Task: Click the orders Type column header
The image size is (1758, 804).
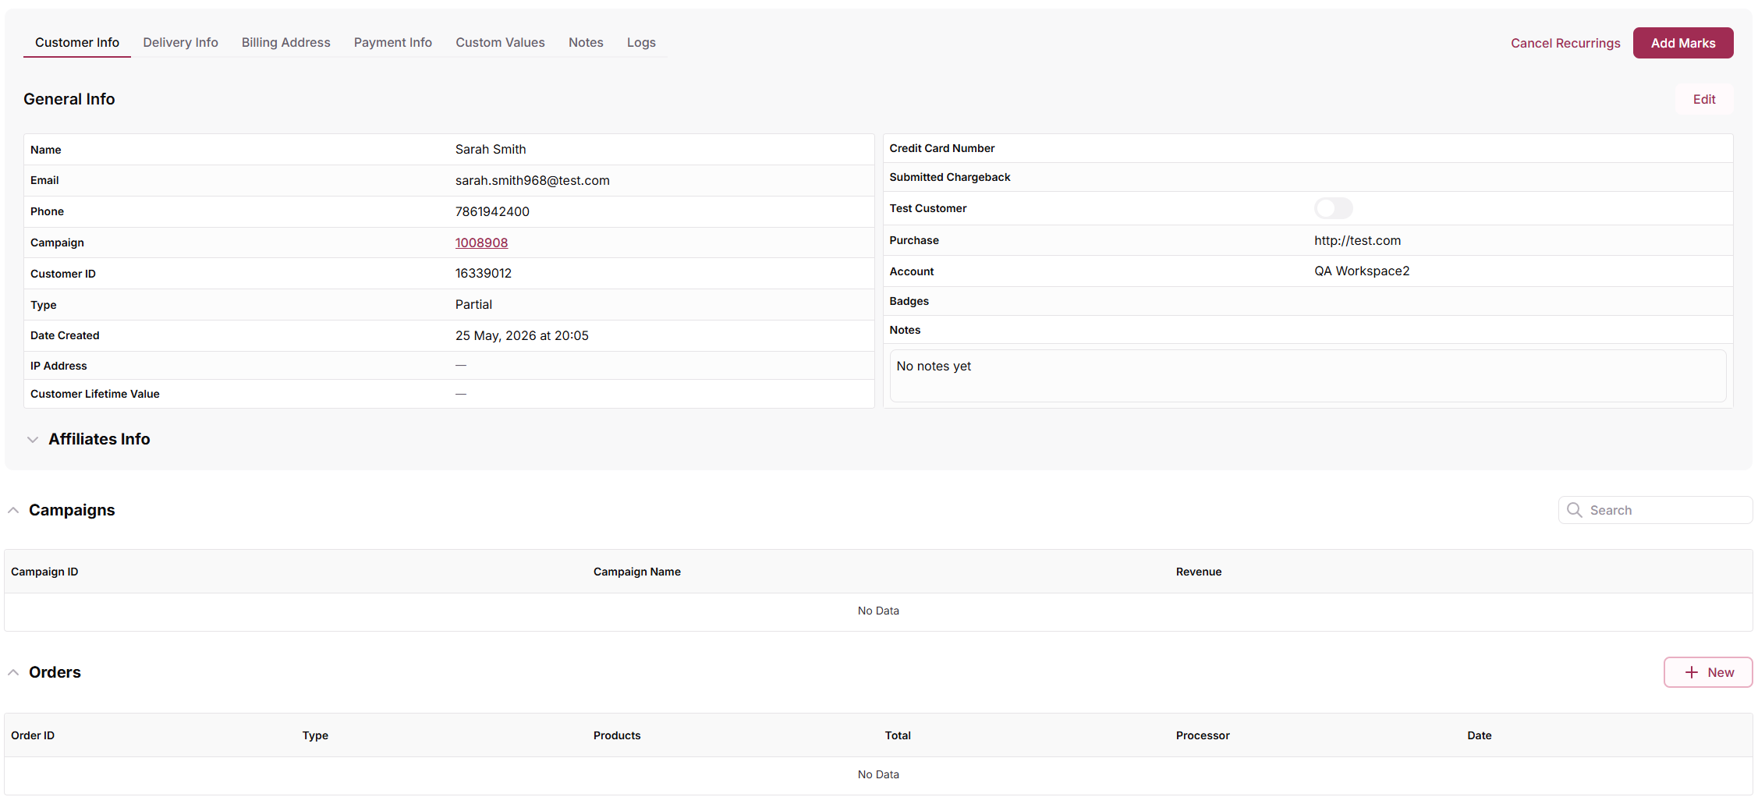Action: click(315, 736)
